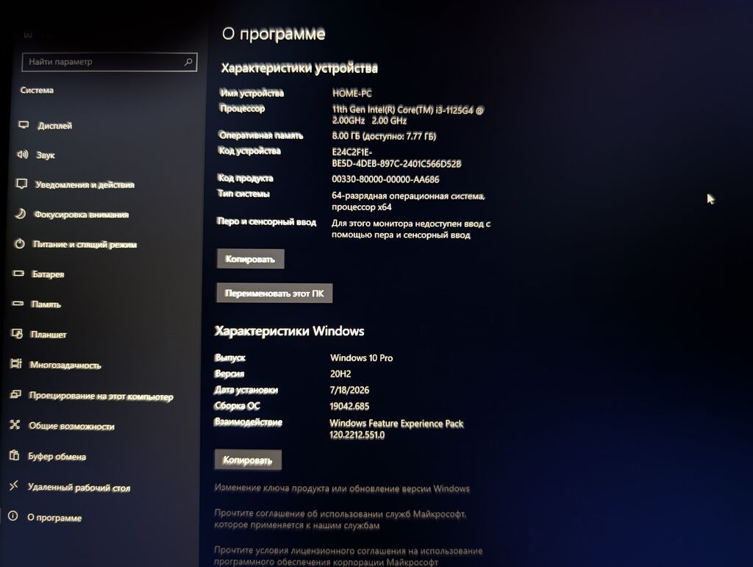Image resolution: width=753 pixels, height=567 pixels.
Task: Select the Батарея menu item
Action: click(x=48, y=274)
